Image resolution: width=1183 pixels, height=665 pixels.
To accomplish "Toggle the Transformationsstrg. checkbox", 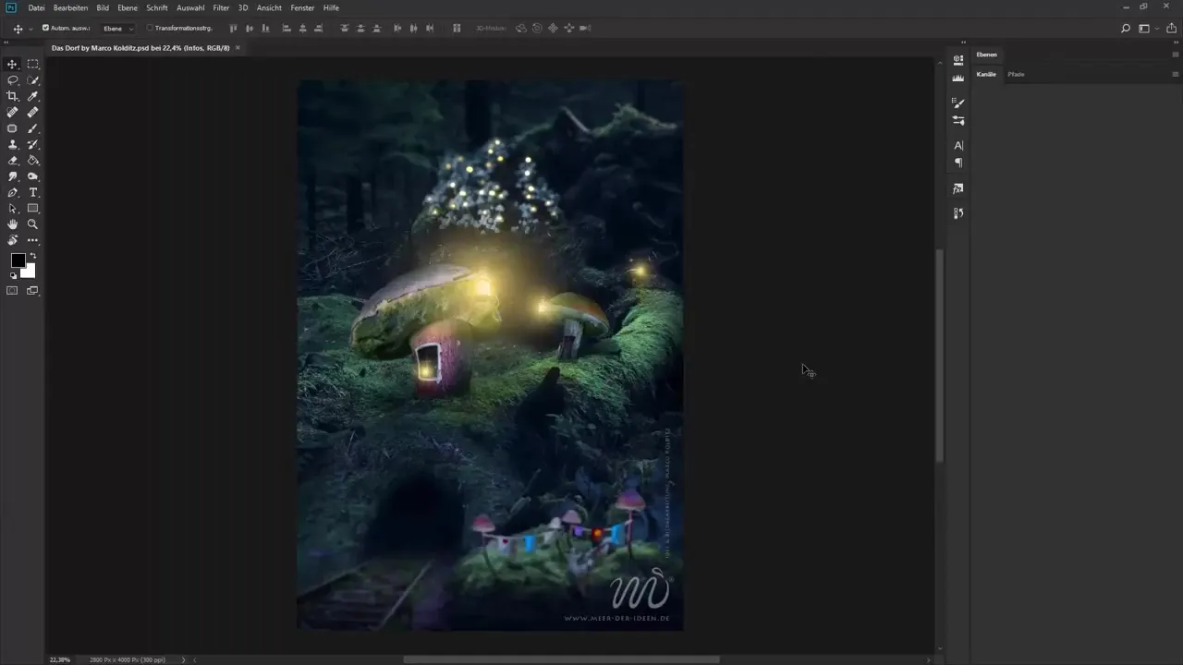I will (x=150, y=28).
